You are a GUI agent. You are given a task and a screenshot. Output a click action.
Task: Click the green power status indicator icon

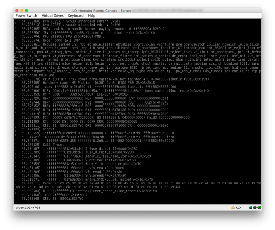[259, 207]
